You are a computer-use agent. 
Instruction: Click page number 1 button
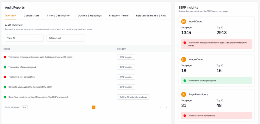pyautogui.click(x=93, y=107)
